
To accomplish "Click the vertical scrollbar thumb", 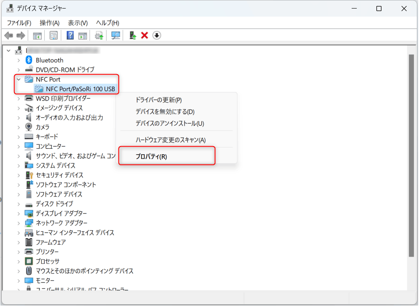I will [411, 156].
